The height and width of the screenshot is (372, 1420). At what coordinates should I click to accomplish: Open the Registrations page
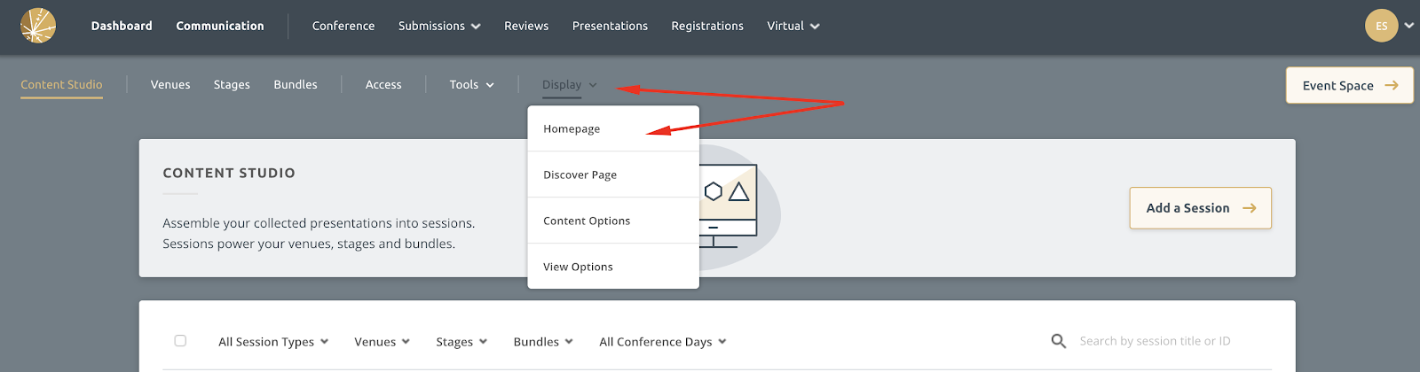pos(707,26)
